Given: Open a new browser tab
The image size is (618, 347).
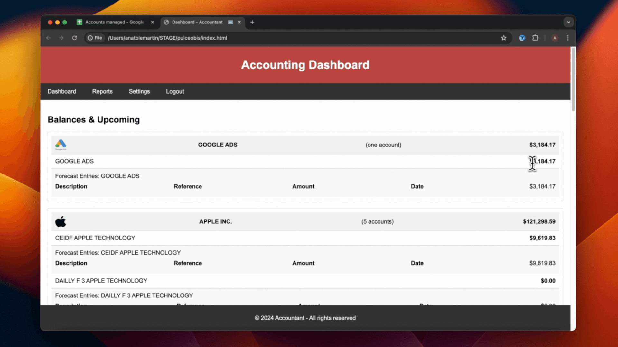Looking at the screenshot, I should point(252,22).
